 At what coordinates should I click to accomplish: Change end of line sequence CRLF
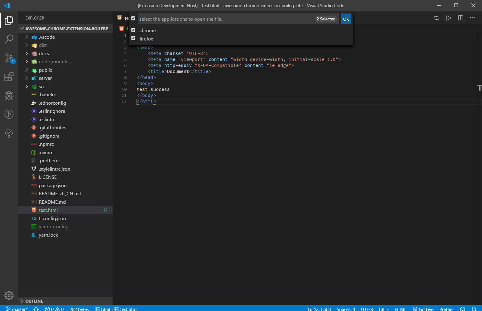coord(384,309)
